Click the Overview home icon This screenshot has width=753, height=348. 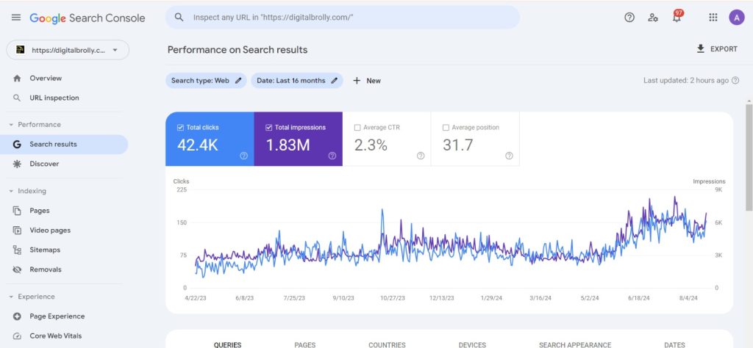[18, 78]
